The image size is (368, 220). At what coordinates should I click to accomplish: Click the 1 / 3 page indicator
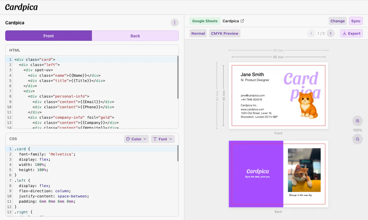pos(321,34)
